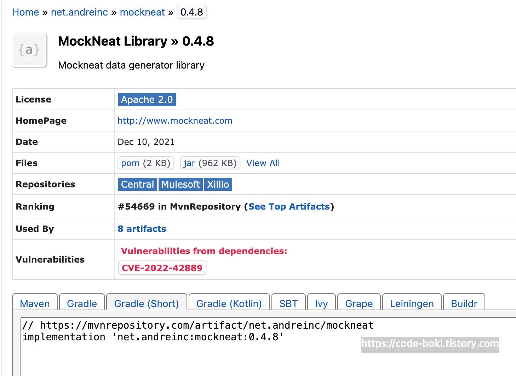Switch to the Maven tab
Image resolution: width=516 pixels, height=376 pixels.
point(35,303)
